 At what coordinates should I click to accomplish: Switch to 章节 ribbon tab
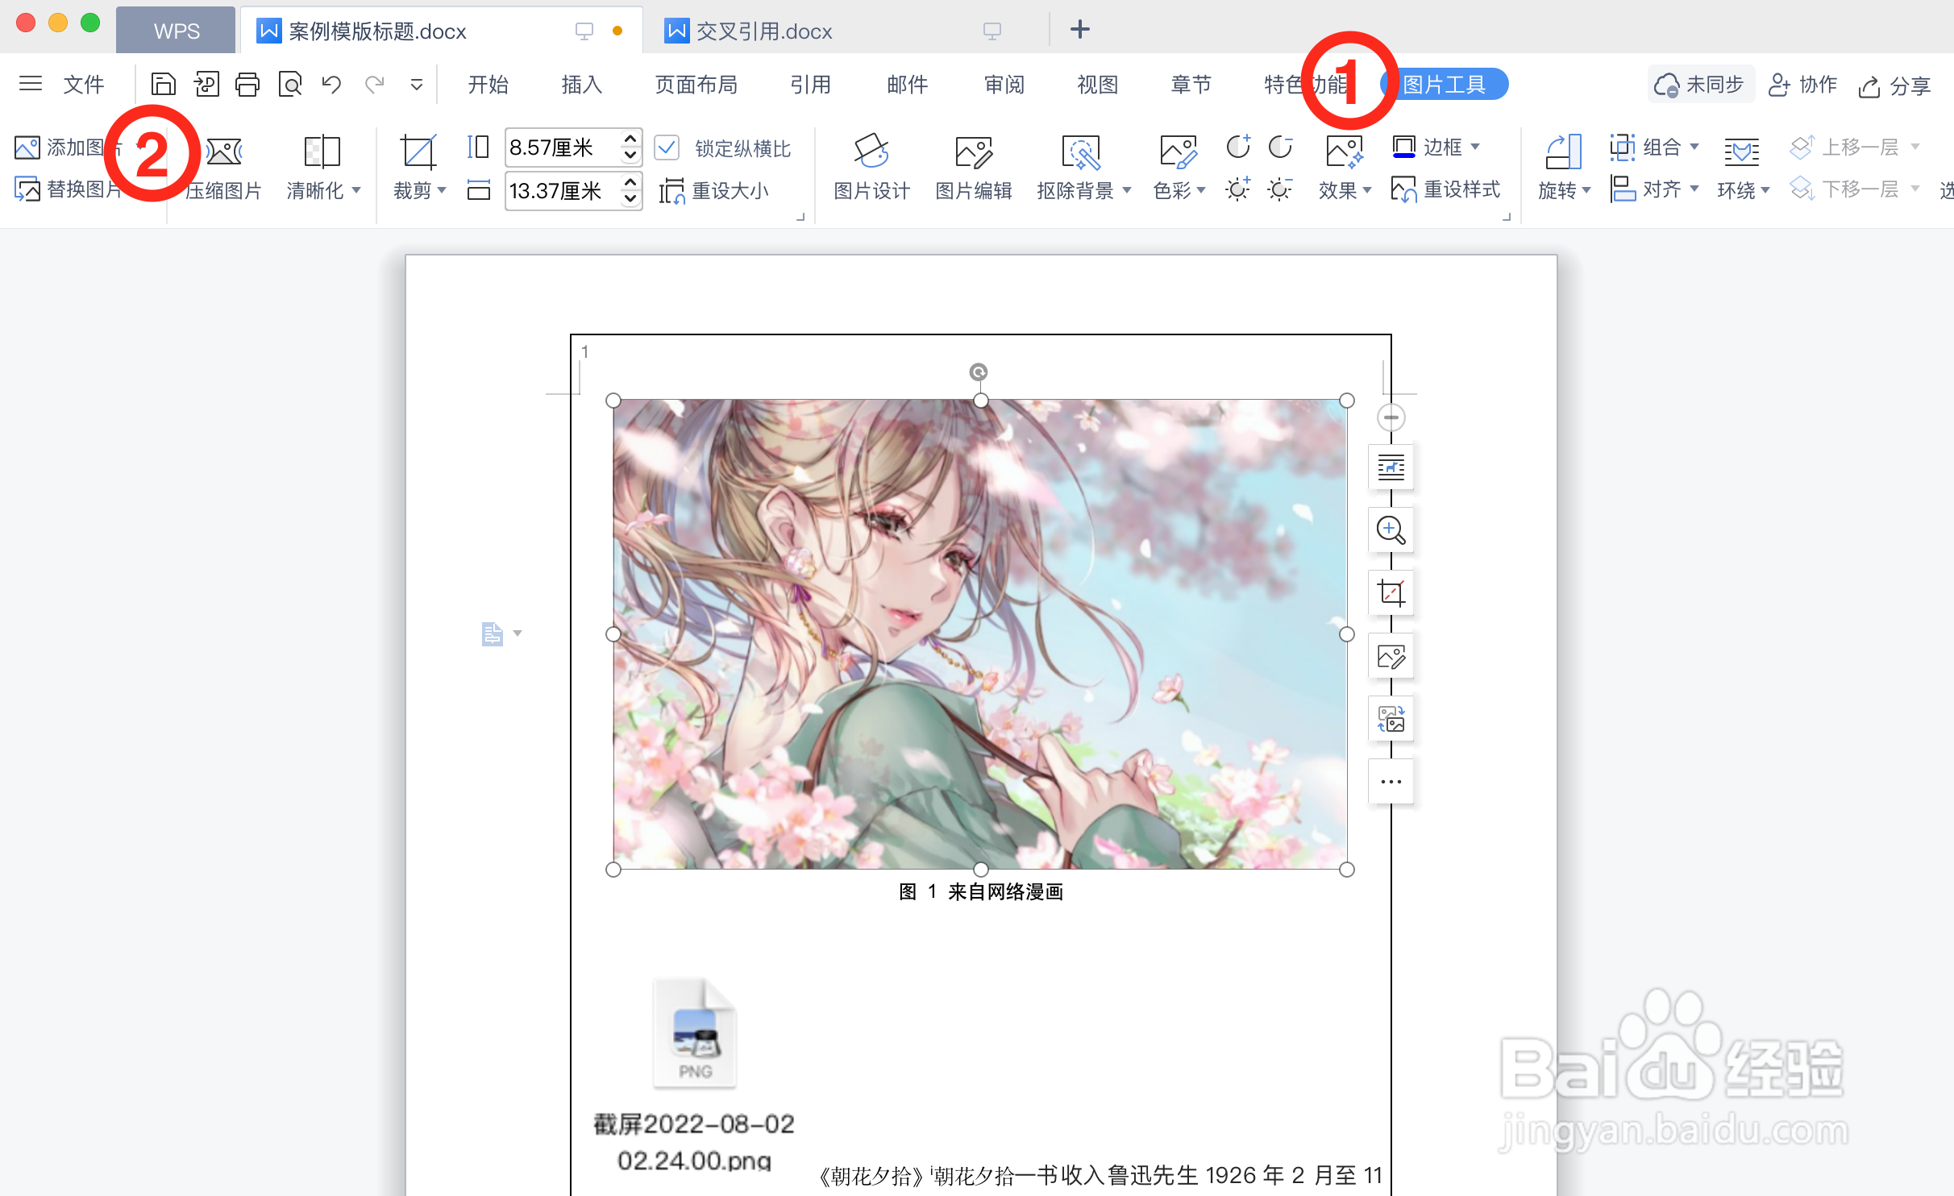tap(1191, 85)
